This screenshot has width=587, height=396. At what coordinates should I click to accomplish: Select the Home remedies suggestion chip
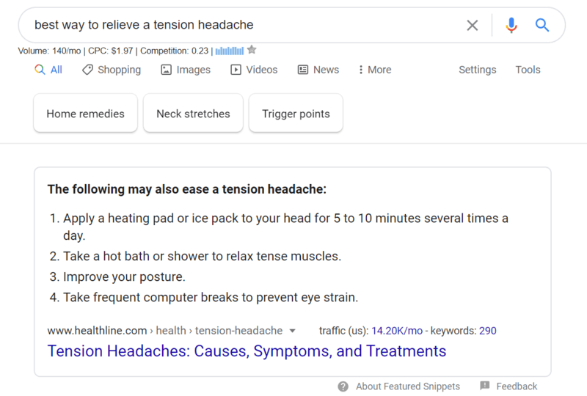coord(85,114)
